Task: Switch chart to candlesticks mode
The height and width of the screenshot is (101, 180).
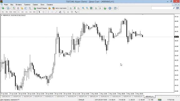Action: (75, 8)
